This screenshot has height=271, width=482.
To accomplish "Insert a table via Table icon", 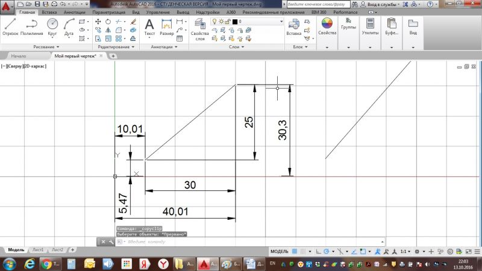I will [180, 39].
